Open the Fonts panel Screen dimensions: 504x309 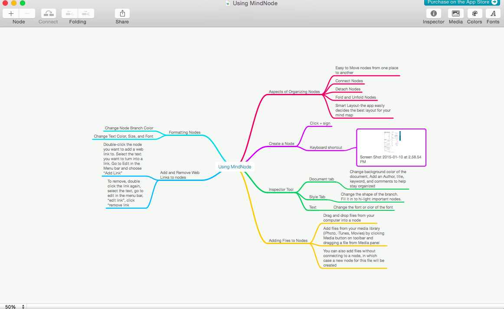pyautogui.click(x=493, y=13)
